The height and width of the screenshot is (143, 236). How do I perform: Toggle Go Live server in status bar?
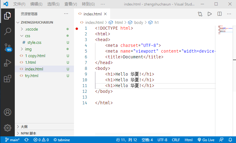click(x=206, y=140)
